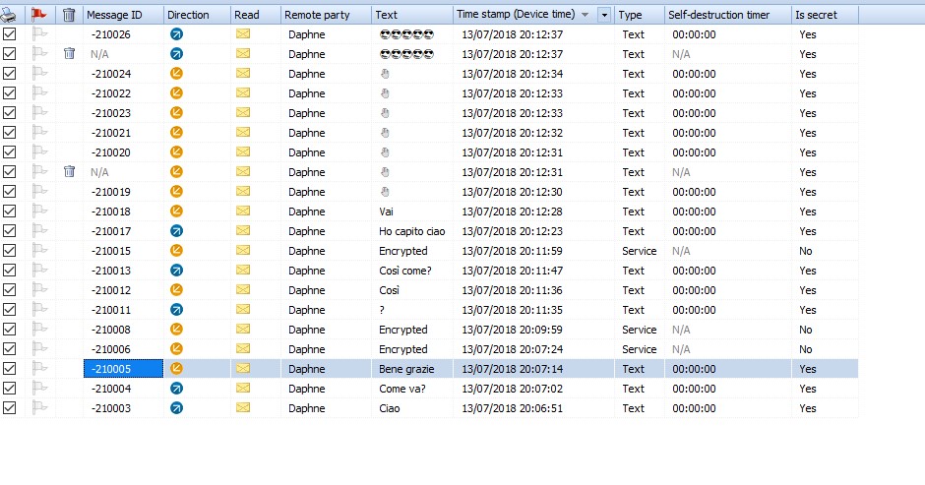Uncheck the checkbox for message -210024

click(10, 74)
